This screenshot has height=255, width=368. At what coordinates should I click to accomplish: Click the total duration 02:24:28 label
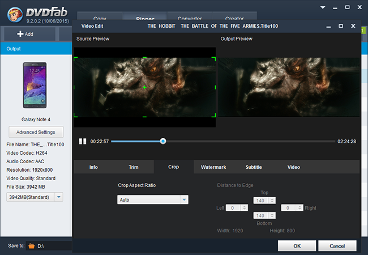pyautogui.click(x=346, y=141)
